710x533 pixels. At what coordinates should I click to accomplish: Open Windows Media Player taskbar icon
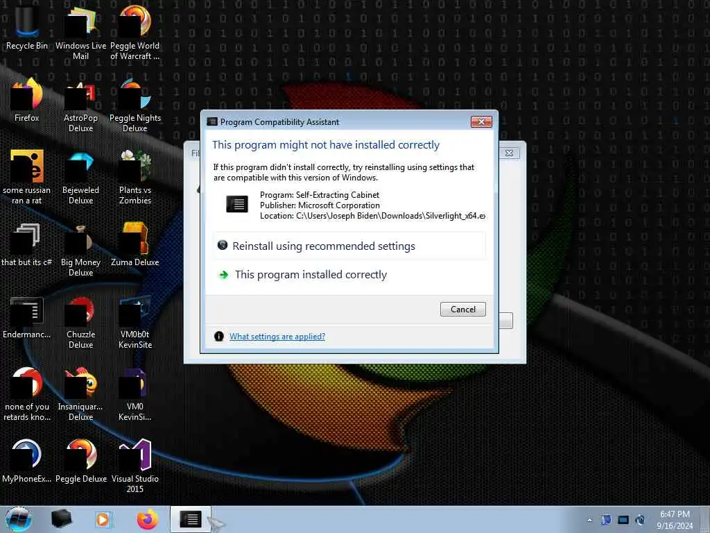[103, 519]
